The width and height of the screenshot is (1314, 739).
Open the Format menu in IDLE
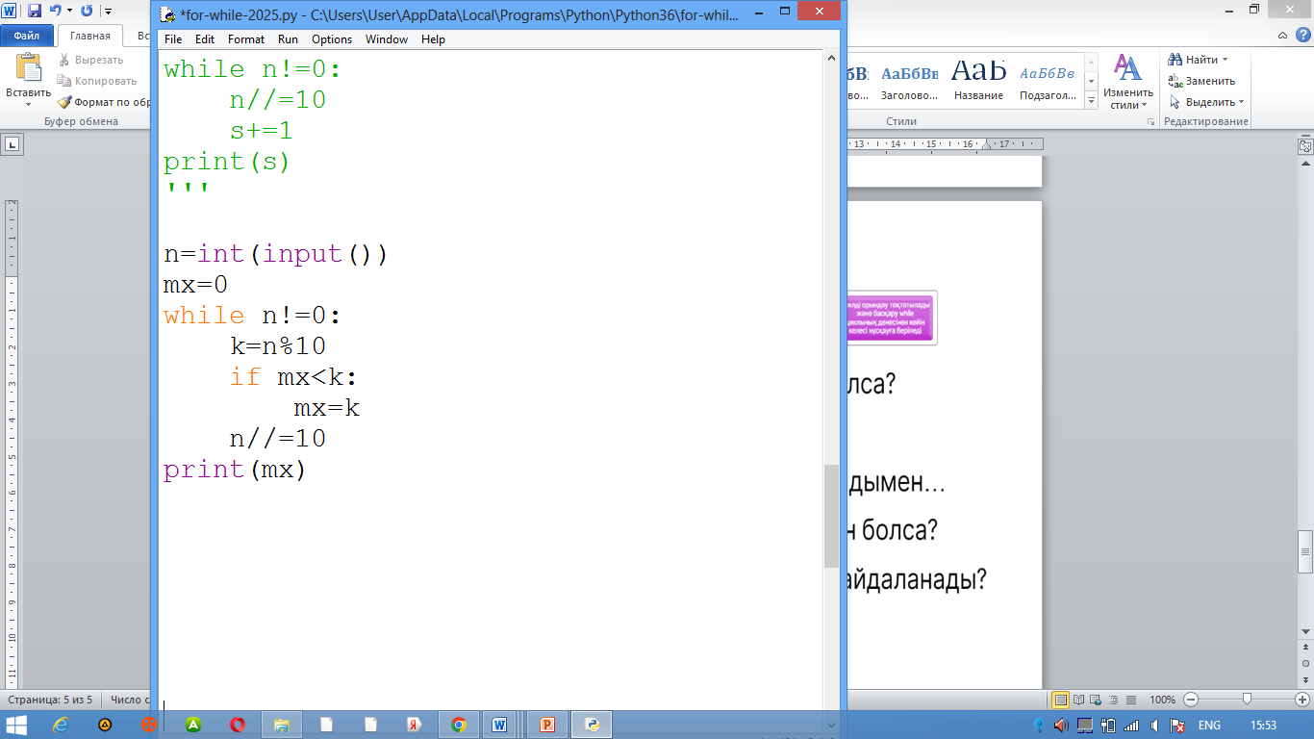tap(246, 39)
